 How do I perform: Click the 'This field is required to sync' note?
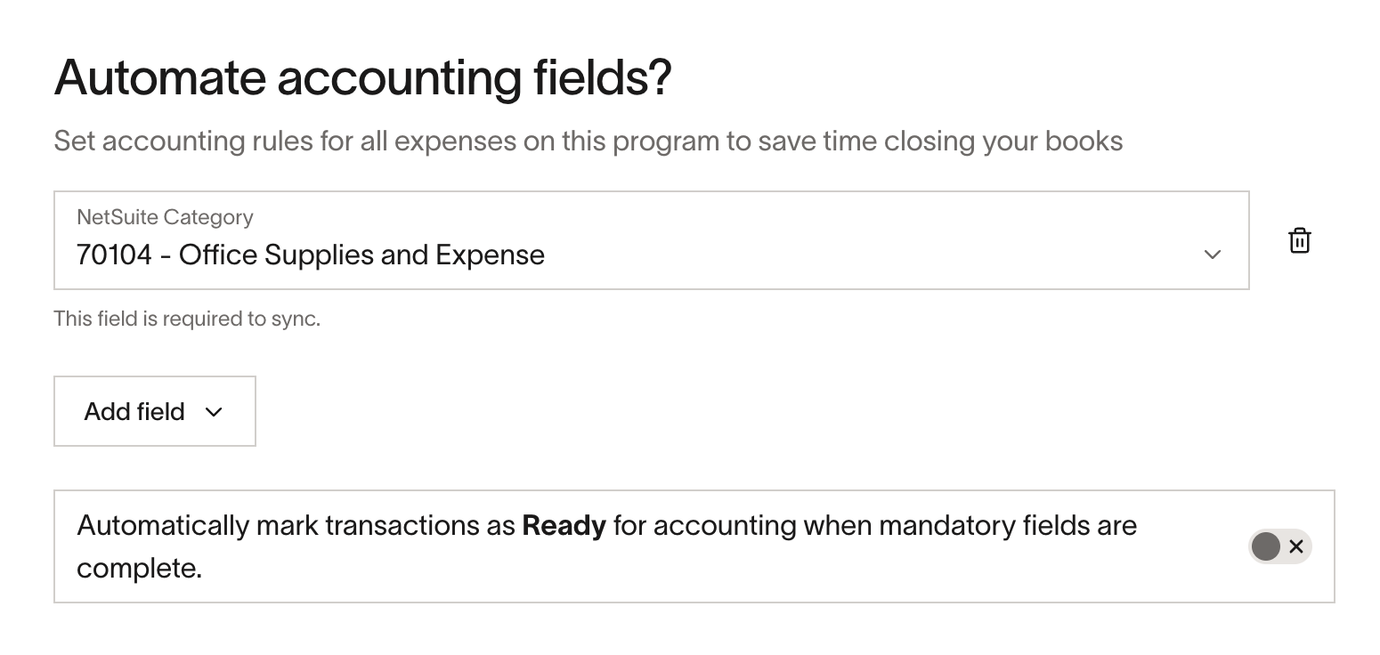coord(187,319)
